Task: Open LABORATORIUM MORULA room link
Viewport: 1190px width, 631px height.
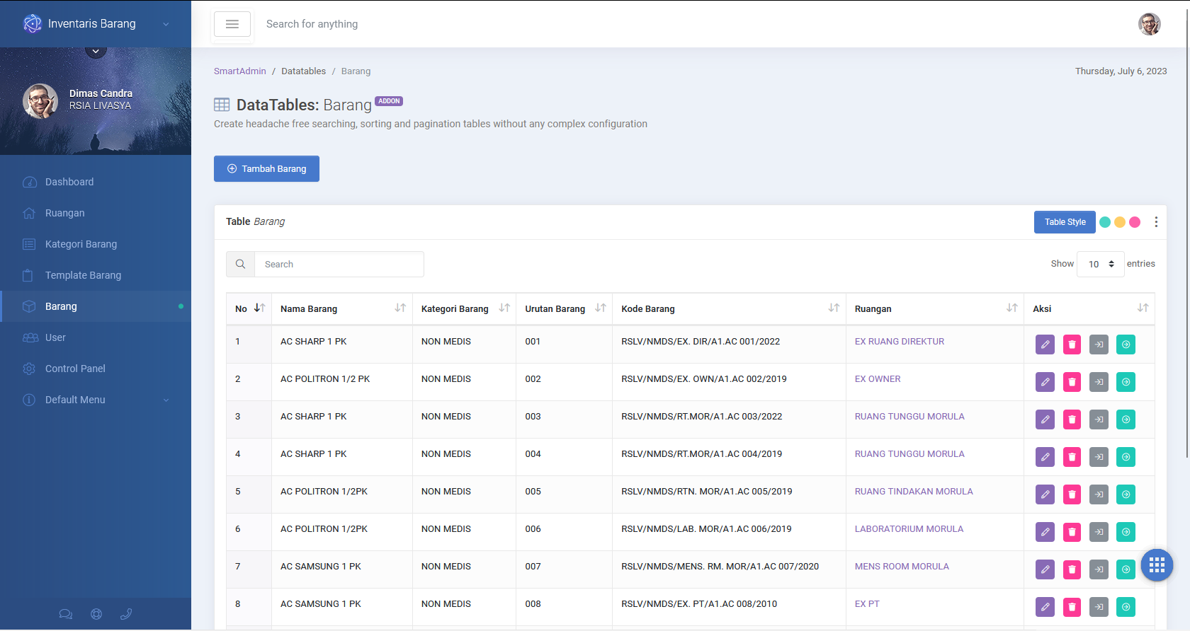Action: pyautogui.click(x=909, y=529)
